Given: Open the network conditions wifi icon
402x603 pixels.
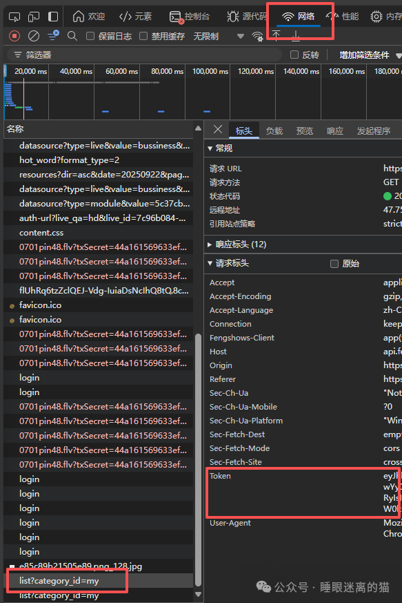Looking at the screenshot, I should pos(257,37).
